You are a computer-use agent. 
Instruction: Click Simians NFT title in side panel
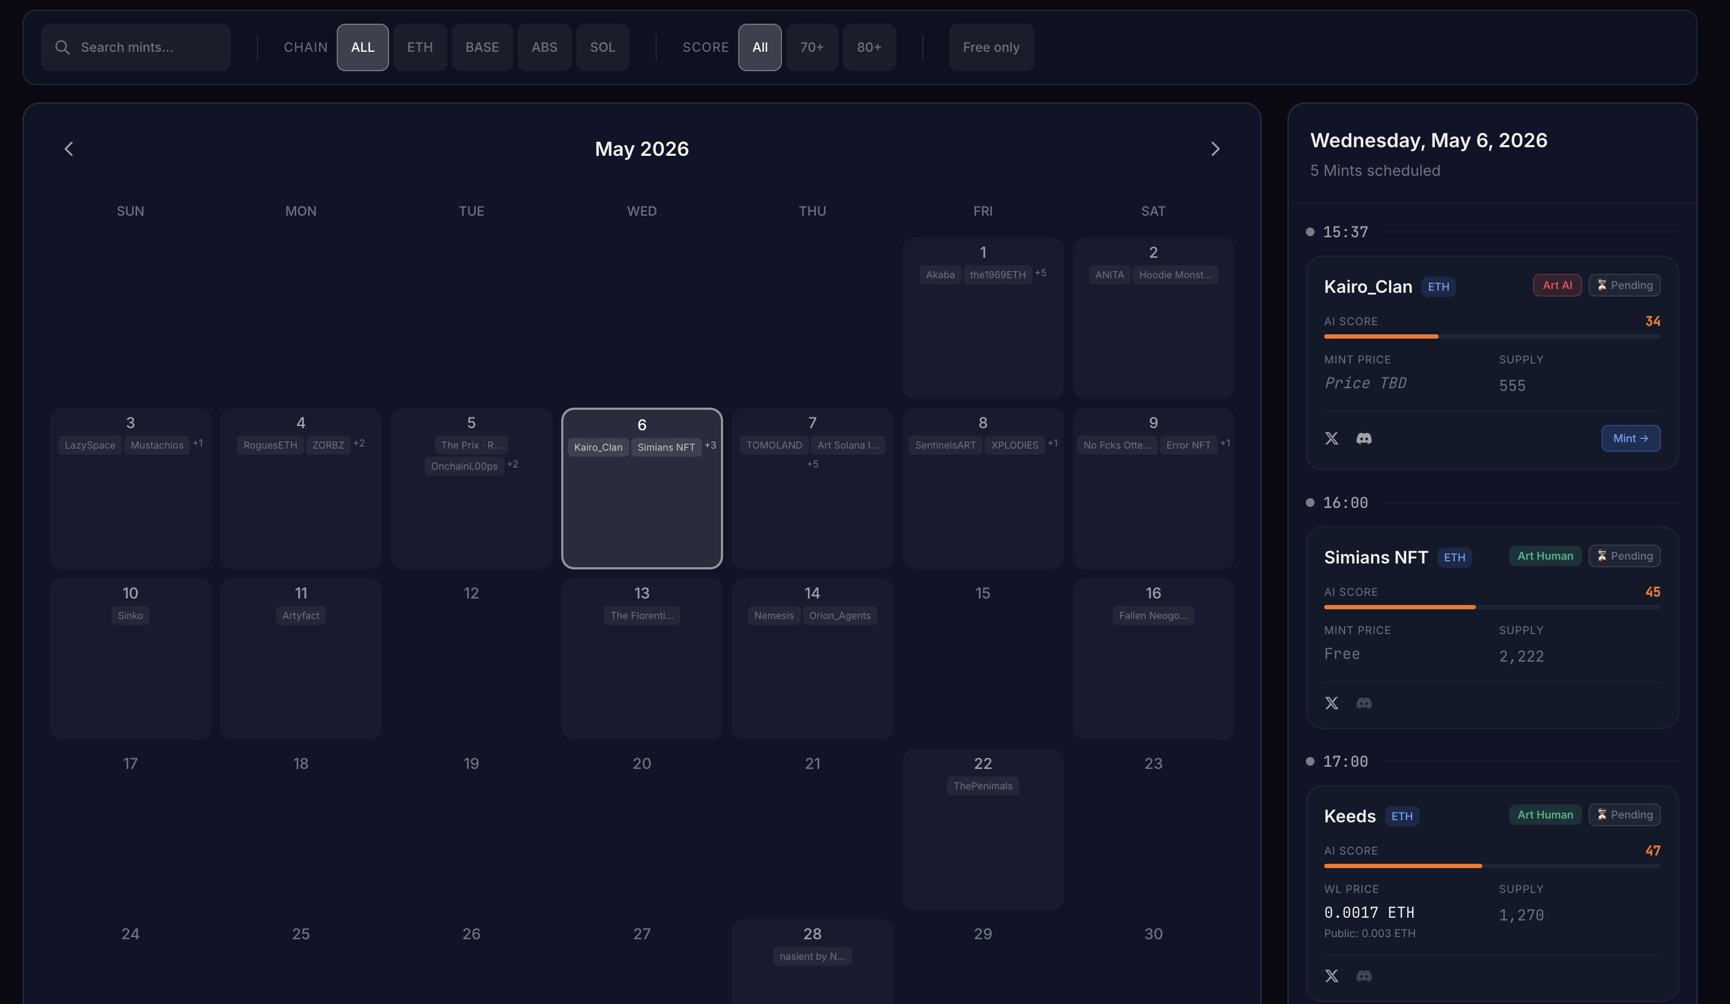(x=1376, y=558)
